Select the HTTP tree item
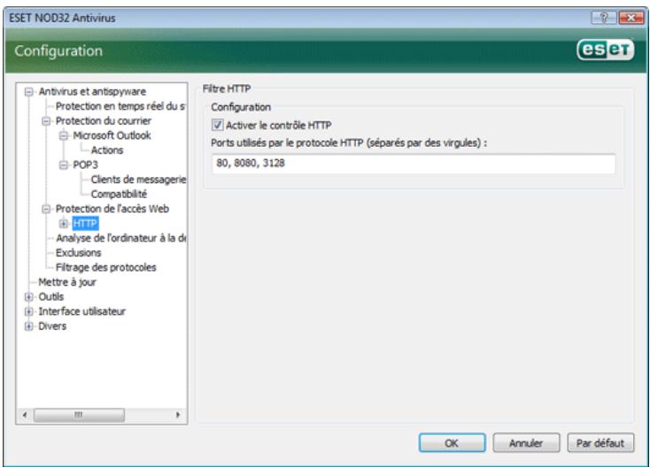650x467 pixels. click(85, 224)
